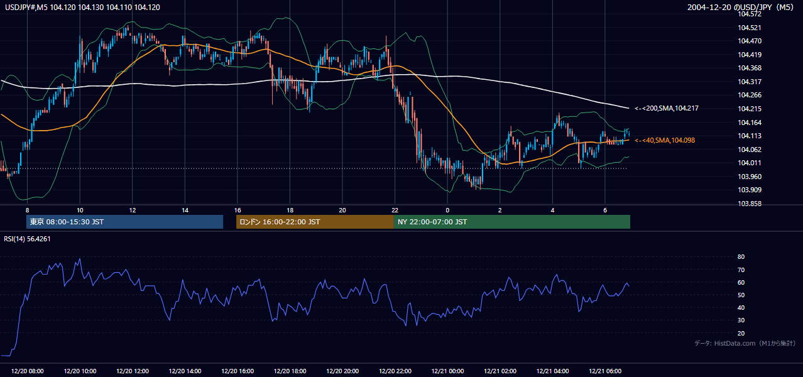803x377 pixels.
Task: Click price axis label 103.858
Action: (750, 204)
